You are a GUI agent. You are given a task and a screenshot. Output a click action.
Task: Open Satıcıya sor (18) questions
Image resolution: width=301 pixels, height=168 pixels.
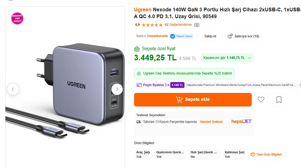243,36
